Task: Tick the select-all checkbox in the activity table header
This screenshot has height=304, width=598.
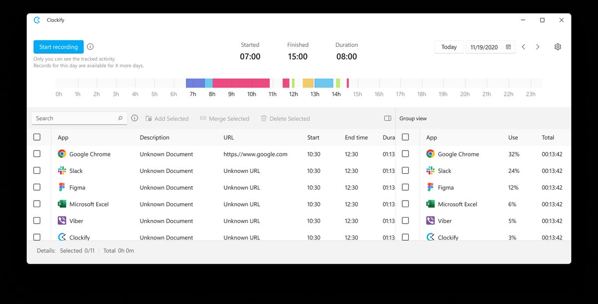Action: click(37, 137)
